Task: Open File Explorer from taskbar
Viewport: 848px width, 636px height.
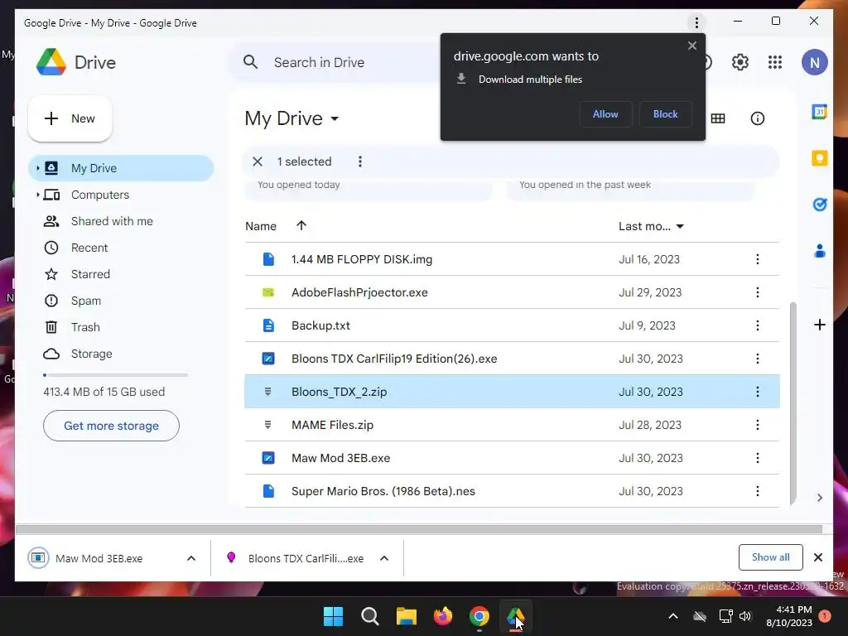Action: [x=406, y=616]
